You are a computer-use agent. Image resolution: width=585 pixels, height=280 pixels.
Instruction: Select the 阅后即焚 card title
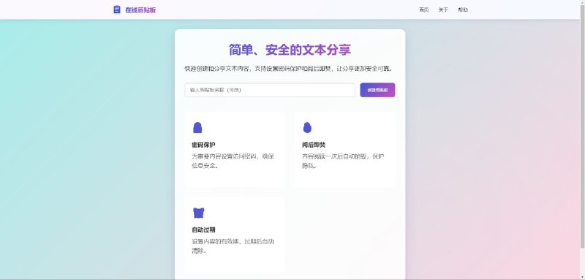pyautogui.click(x=314, y=145)
